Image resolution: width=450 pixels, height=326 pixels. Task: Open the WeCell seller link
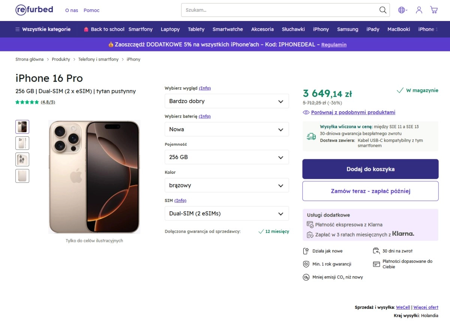click(403, 307)
